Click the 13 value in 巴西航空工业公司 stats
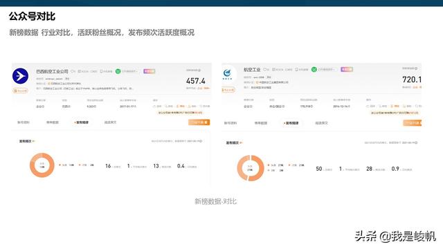The width and height of the screenshot is (443, 249). [x=156, y=166]
